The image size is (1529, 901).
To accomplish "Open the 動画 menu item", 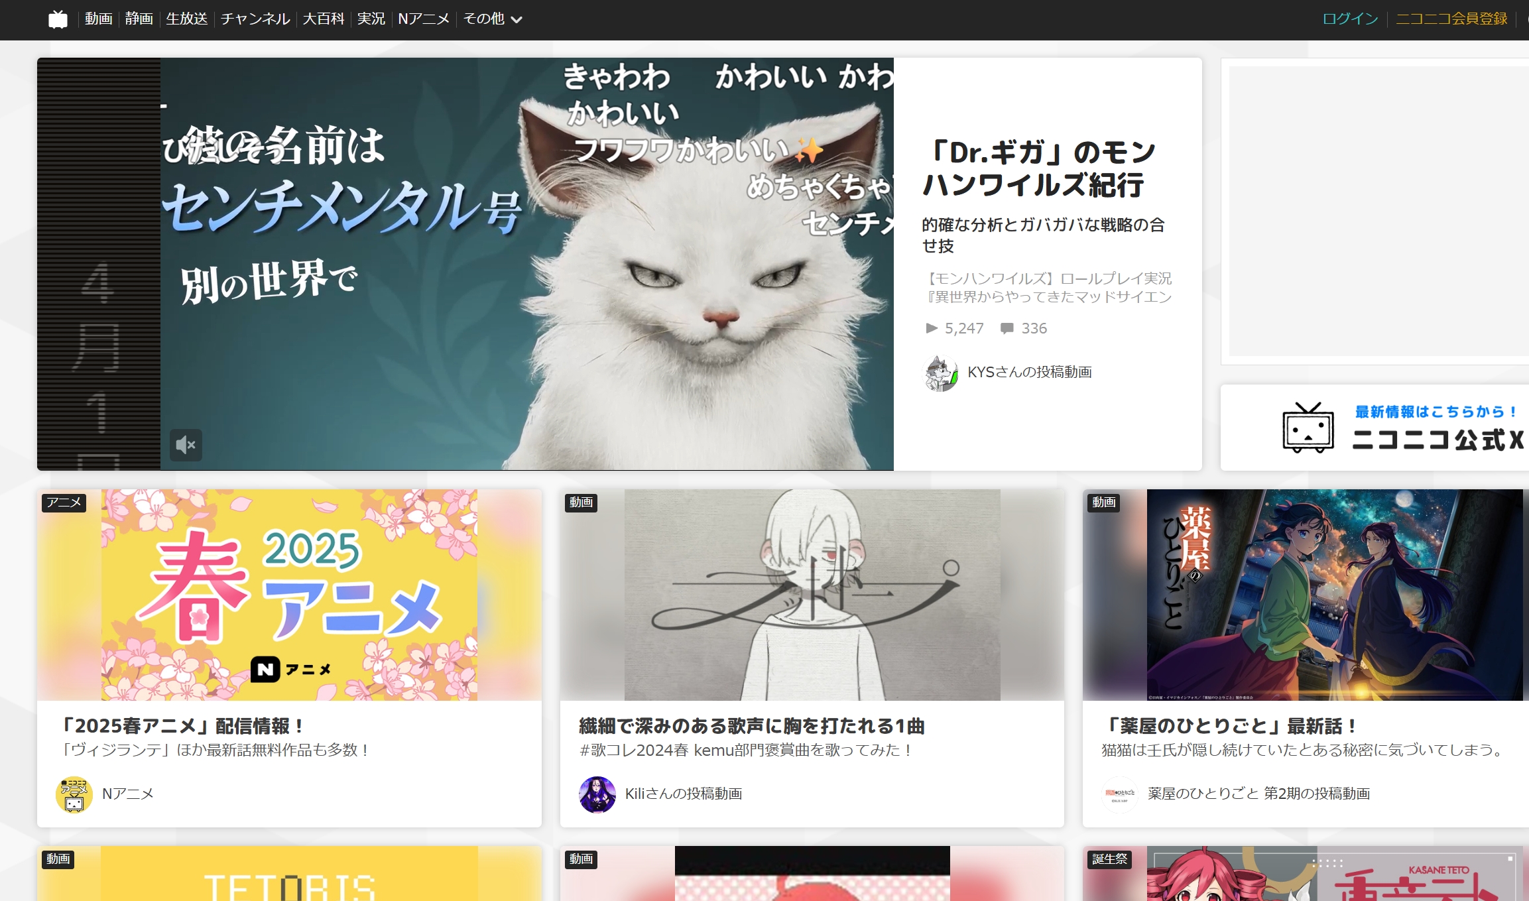I will click(x=99, y=19).
